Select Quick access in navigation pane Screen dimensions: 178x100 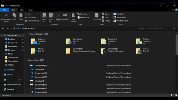pyautogui.click(x=12, y=35)
